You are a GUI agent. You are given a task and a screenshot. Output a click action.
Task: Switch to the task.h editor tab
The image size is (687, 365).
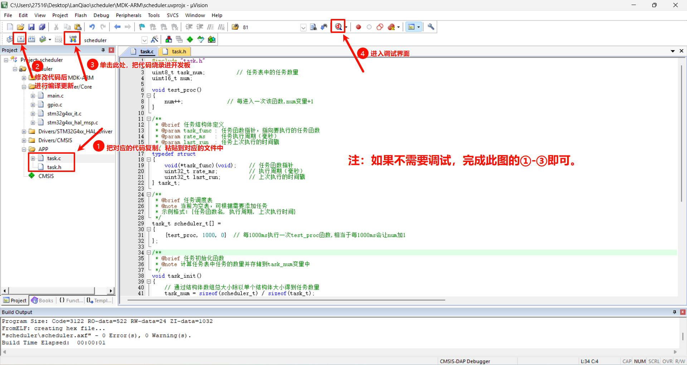175,51
